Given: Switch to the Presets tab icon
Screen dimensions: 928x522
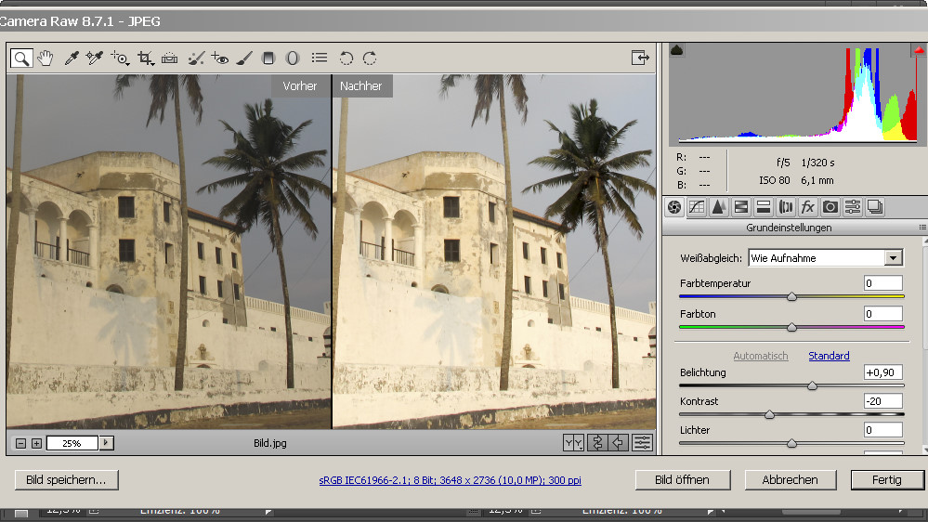Looking at the screenshot, I should 853,207.
